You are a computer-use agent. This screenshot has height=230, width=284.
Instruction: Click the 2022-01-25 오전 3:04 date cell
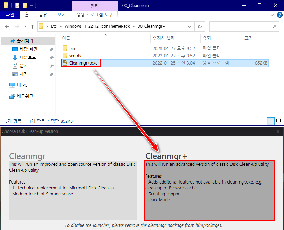[173, 63]
